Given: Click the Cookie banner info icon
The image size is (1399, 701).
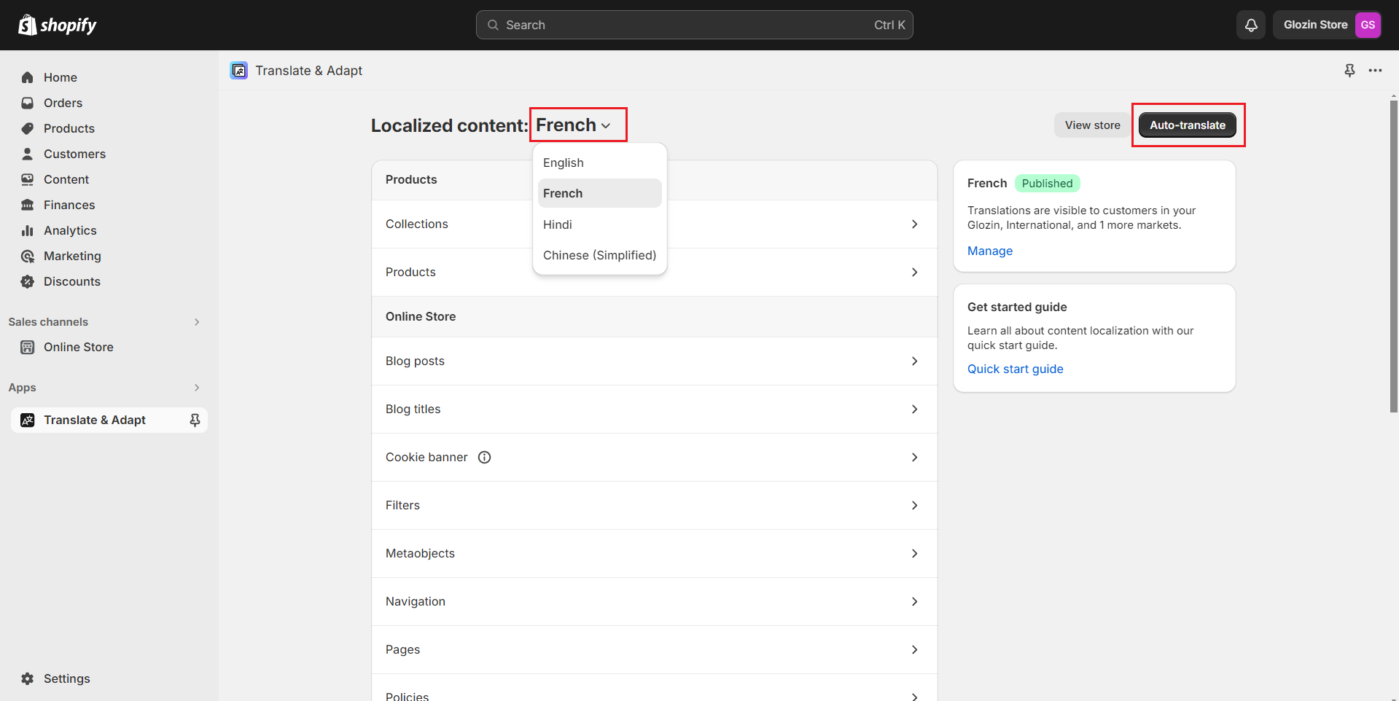Looking at the screenshot, I should (x=484, y=457).
